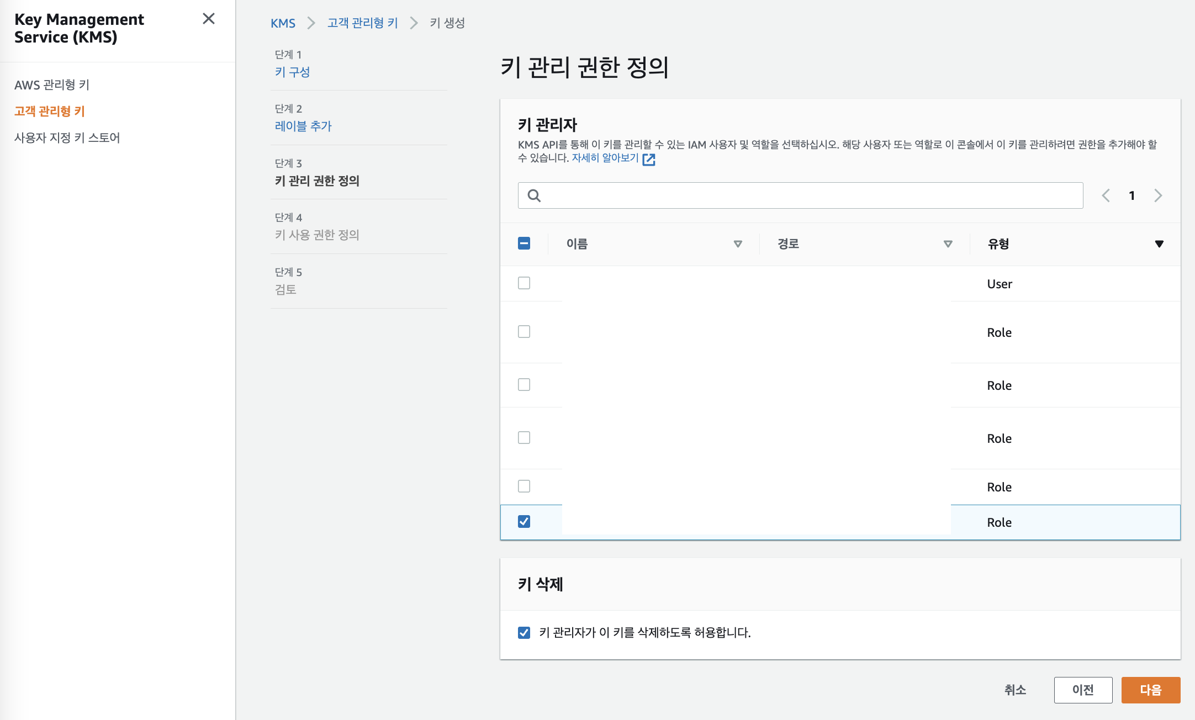Screen dimensions: 1195x720
Task: Go to next page of administrators
Action: tap(1158, 195)
